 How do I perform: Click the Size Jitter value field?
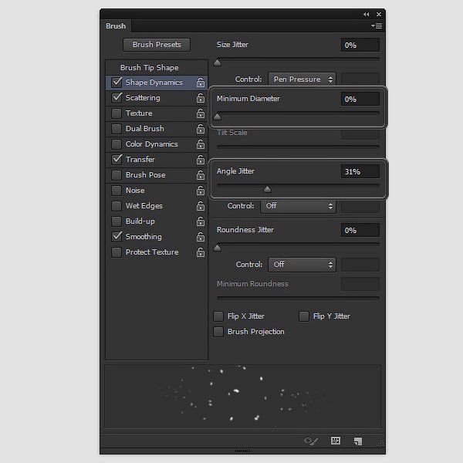click(360, 46)
